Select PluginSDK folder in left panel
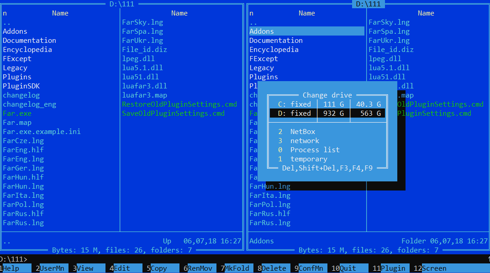This screenshot has width=490, height=273. (x=21, y=86)
